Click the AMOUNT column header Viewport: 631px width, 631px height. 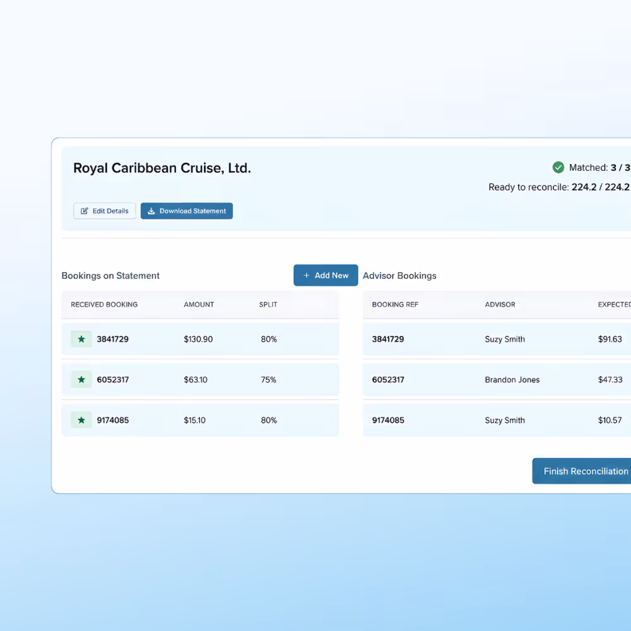(x=199, y=305)
